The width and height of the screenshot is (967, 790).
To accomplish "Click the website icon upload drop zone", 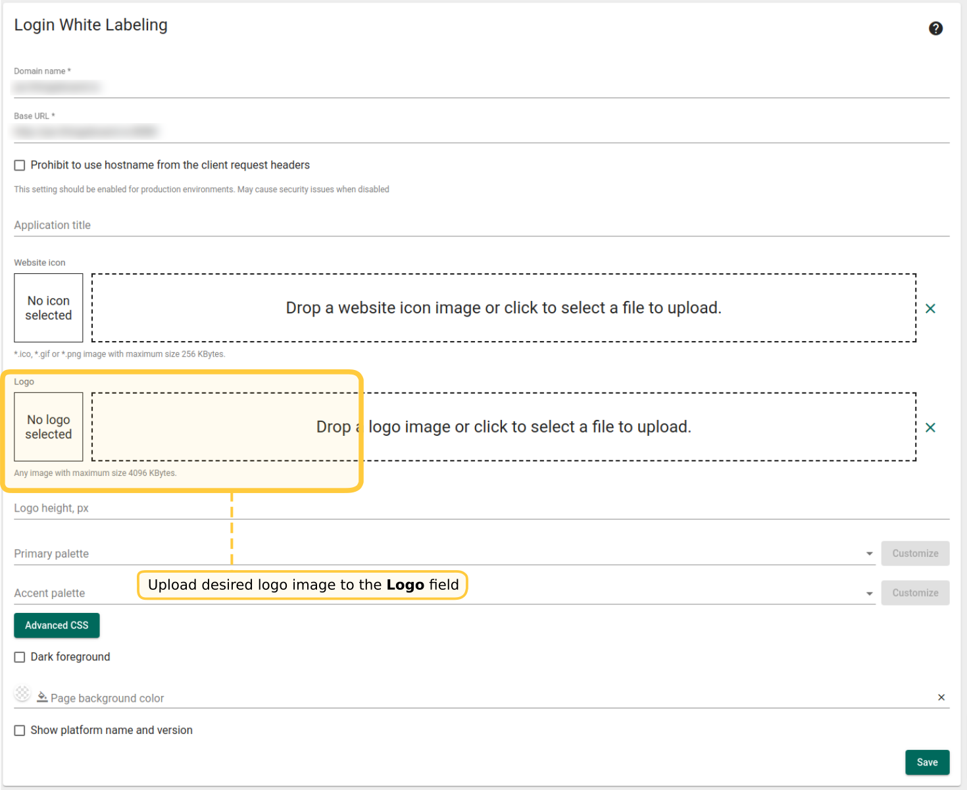I will (503, 308).
